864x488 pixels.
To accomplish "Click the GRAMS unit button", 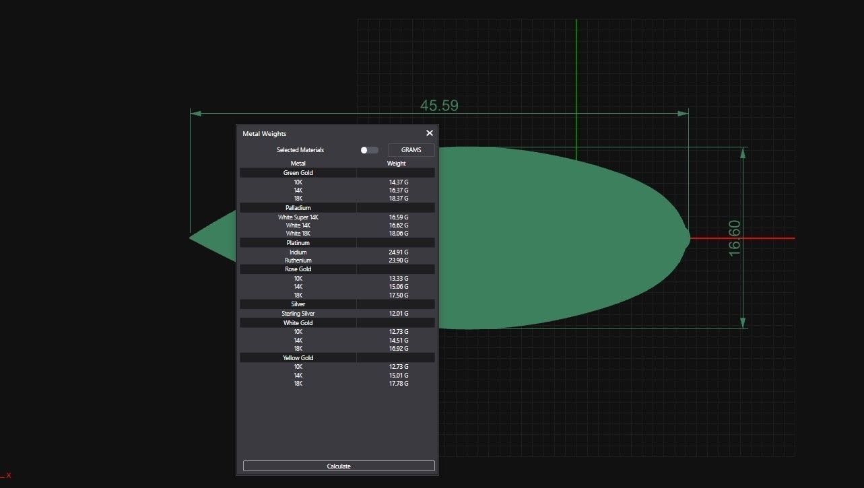I will pyautogui.click(x=411, y=150).
